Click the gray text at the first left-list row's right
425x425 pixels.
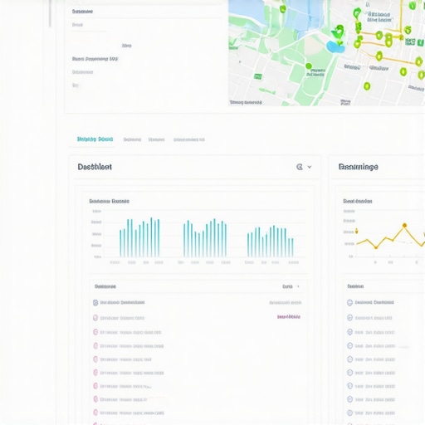click(x=286, y=302)
